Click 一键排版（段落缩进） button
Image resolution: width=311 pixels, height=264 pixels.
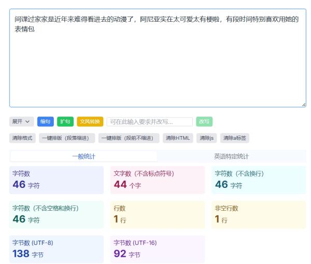pos(67,138)
